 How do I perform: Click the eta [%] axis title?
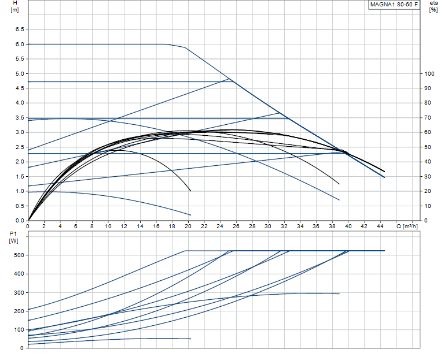[434, 6]
